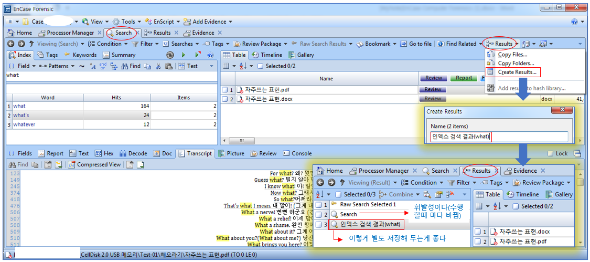Click Review button on 자주쓰는 표현.docx row in the Search table
Screen dimensions: 590x262
coord(432,99)
